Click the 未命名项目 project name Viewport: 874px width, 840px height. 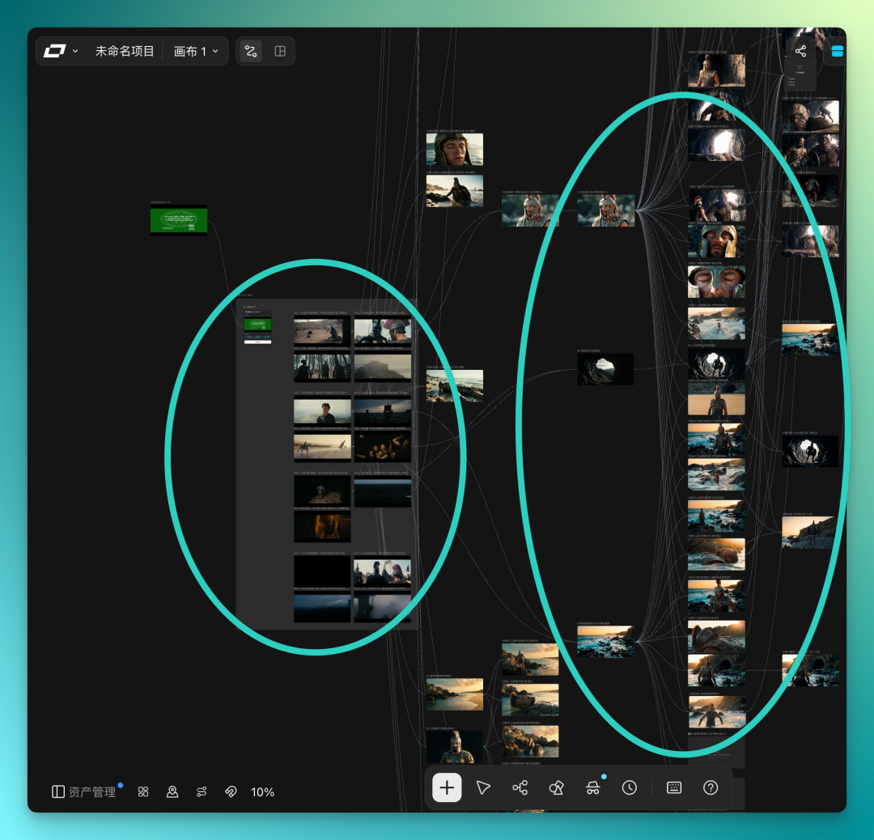tap(125, 51)
